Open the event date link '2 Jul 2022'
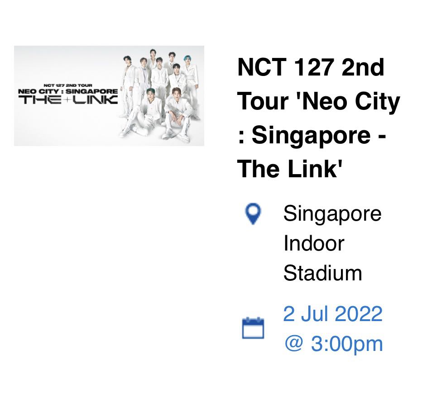 click(x=333, y=314)
